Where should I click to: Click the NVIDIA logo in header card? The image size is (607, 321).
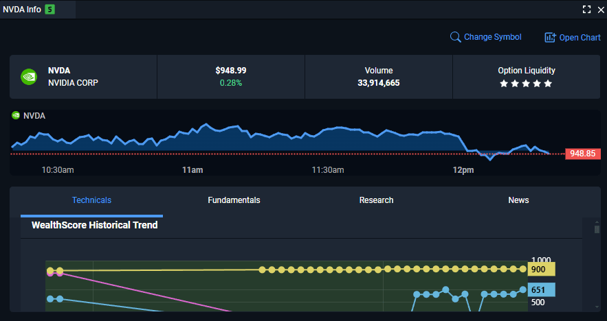[x=29, y=77]
